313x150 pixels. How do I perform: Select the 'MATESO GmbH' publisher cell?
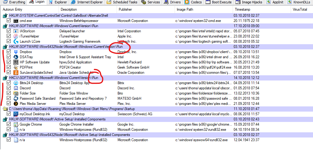pos(129,98)
